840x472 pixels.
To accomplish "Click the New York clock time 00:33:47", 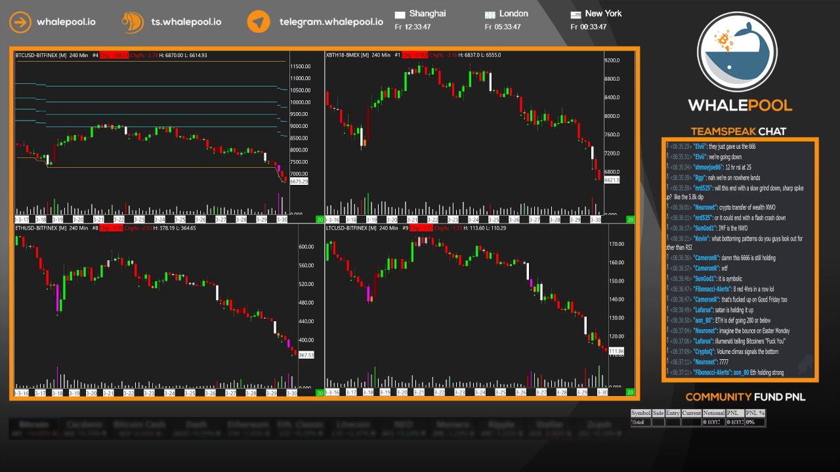I will pyautogui.click(x=594, y=27).
